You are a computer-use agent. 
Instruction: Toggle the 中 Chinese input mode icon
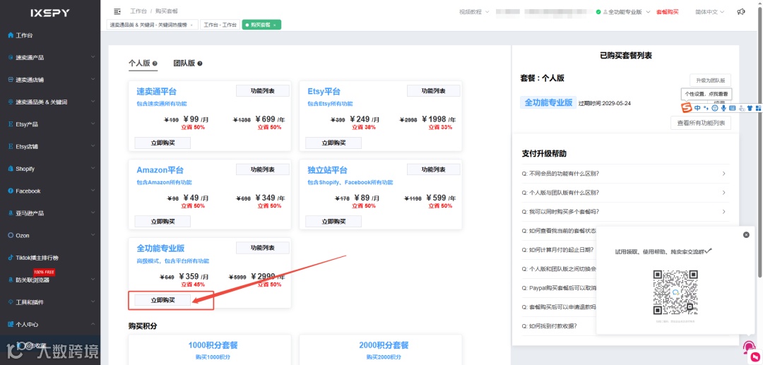coord(697,108)
